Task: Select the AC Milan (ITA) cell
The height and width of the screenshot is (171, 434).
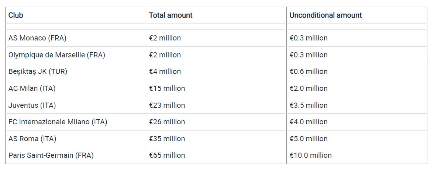Action: click(x=76, y=89)
